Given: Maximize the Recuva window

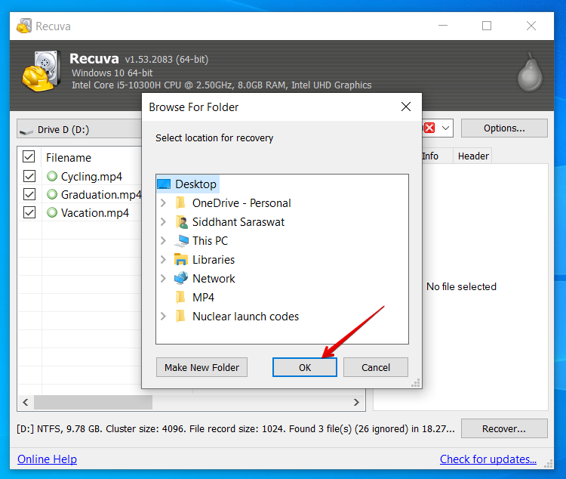Looking at the screenshot, I should pyautogui.click(x=487, y=26).
